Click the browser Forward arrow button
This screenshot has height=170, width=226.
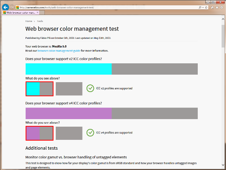point(12,7)
